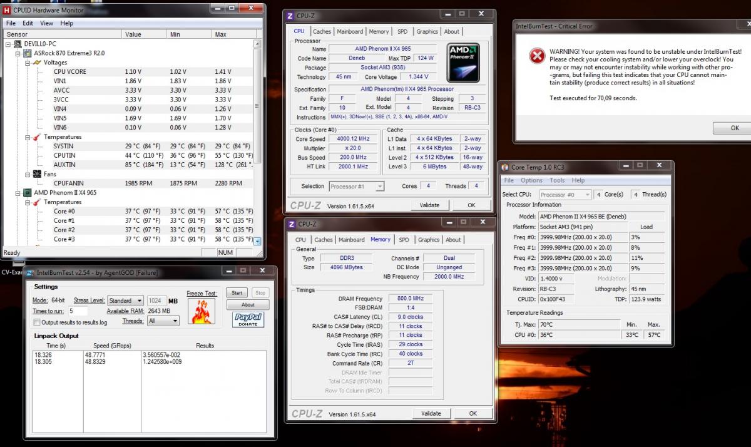Open the Tools menu in Core Temp
Screen dimensions: 751x447
[x=557, y=180]
